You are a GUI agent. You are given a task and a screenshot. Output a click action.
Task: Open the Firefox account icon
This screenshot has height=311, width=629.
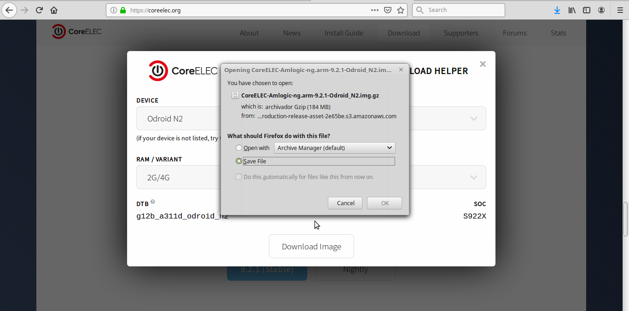601,10
